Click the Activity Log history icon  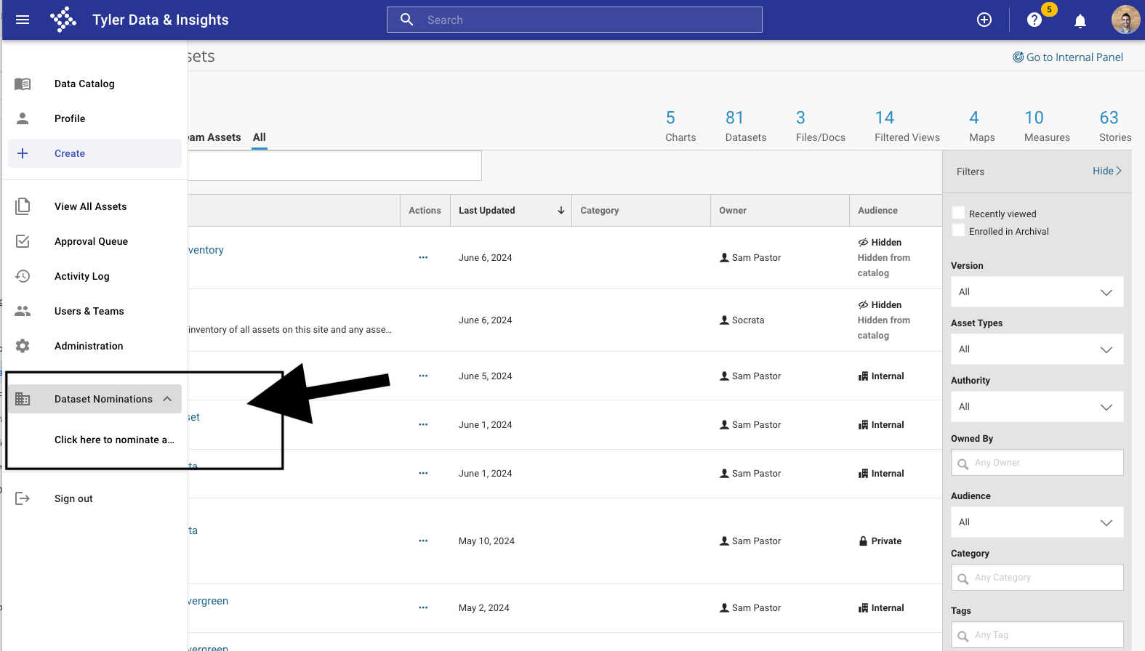click(x=23, y=276)
